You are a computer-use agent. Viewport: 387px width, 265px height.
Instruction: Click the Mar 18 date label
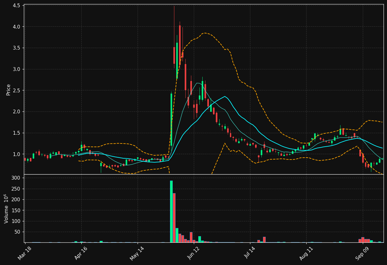coord(25,253)
